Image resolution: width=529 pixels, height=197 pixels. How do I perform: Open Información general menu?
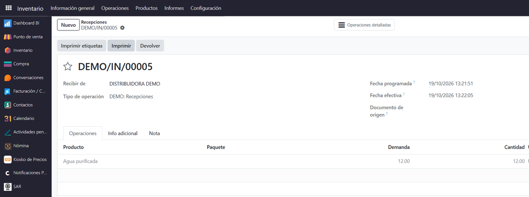[72, 8]
